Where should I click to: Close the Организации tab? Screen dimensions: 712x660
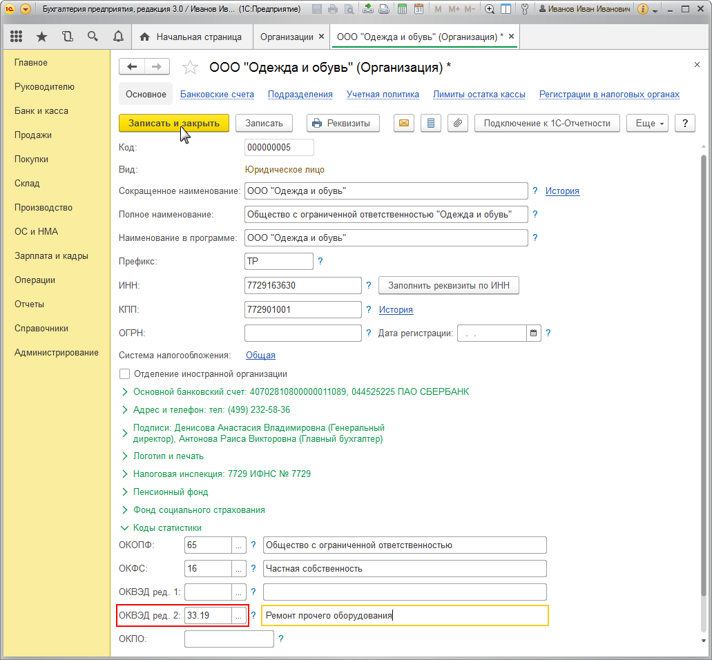(x=322, y=37)
